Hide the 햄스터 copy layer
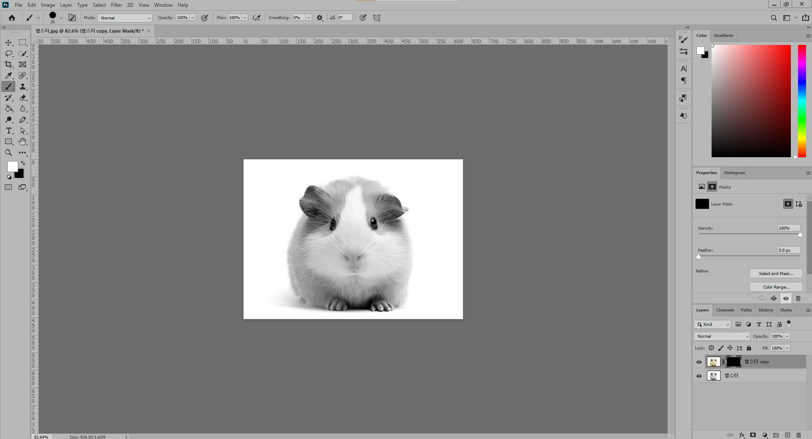The image size is (812, 439). coord(699,362)
